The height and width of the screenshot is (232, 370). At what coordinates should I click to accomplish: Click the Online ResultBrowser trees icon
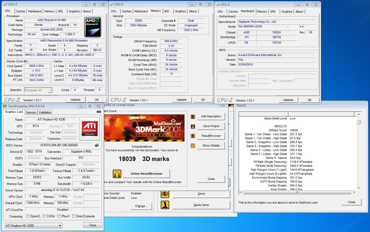pos(117,174)
